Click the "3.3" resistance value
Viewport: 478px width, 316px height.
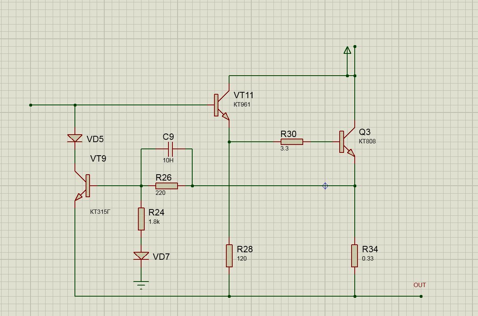point(284,148)
